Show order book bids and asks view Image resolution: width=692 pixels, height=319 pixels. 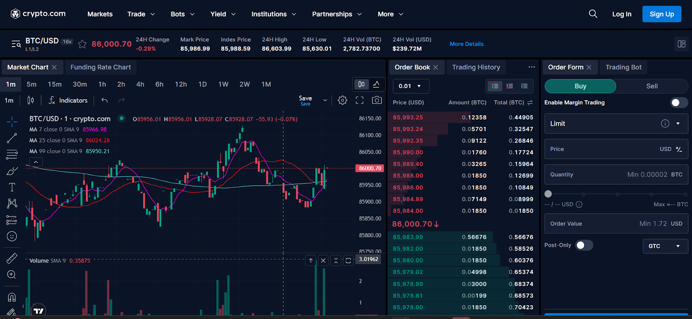click(x=495, y=86)
